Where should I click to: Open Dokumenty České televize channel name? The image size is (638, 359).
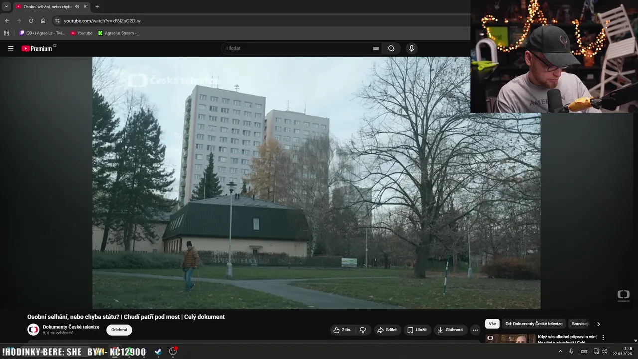point(71,327)
